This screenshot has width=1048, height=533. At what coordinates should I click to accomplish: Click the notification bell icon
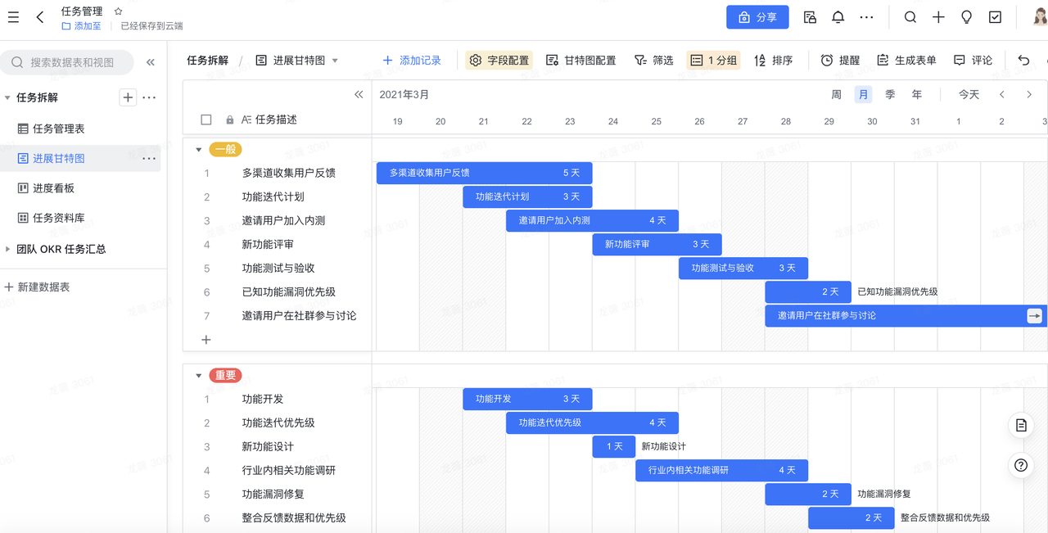838,17
